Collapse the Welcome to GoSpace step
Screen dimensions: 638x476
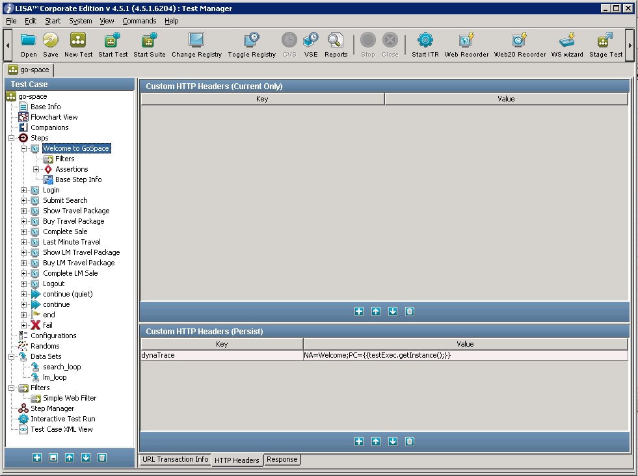click(x=23, y=148)
